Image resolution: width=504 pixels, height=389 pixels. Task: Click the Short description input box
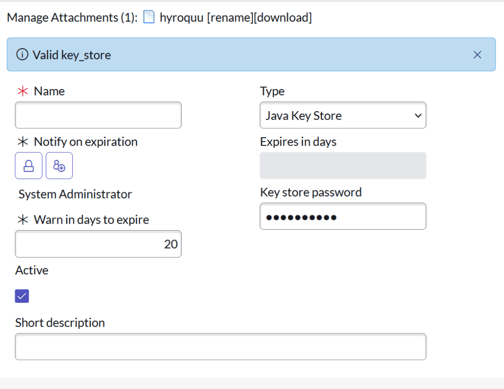pos(220,347)
